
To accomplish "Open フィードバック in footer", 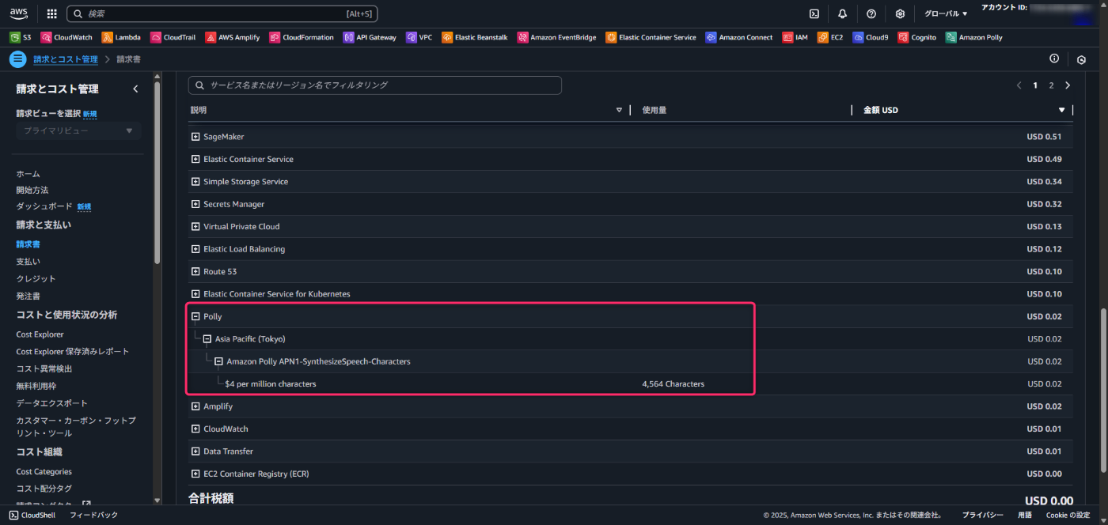I will pos(93,515).
